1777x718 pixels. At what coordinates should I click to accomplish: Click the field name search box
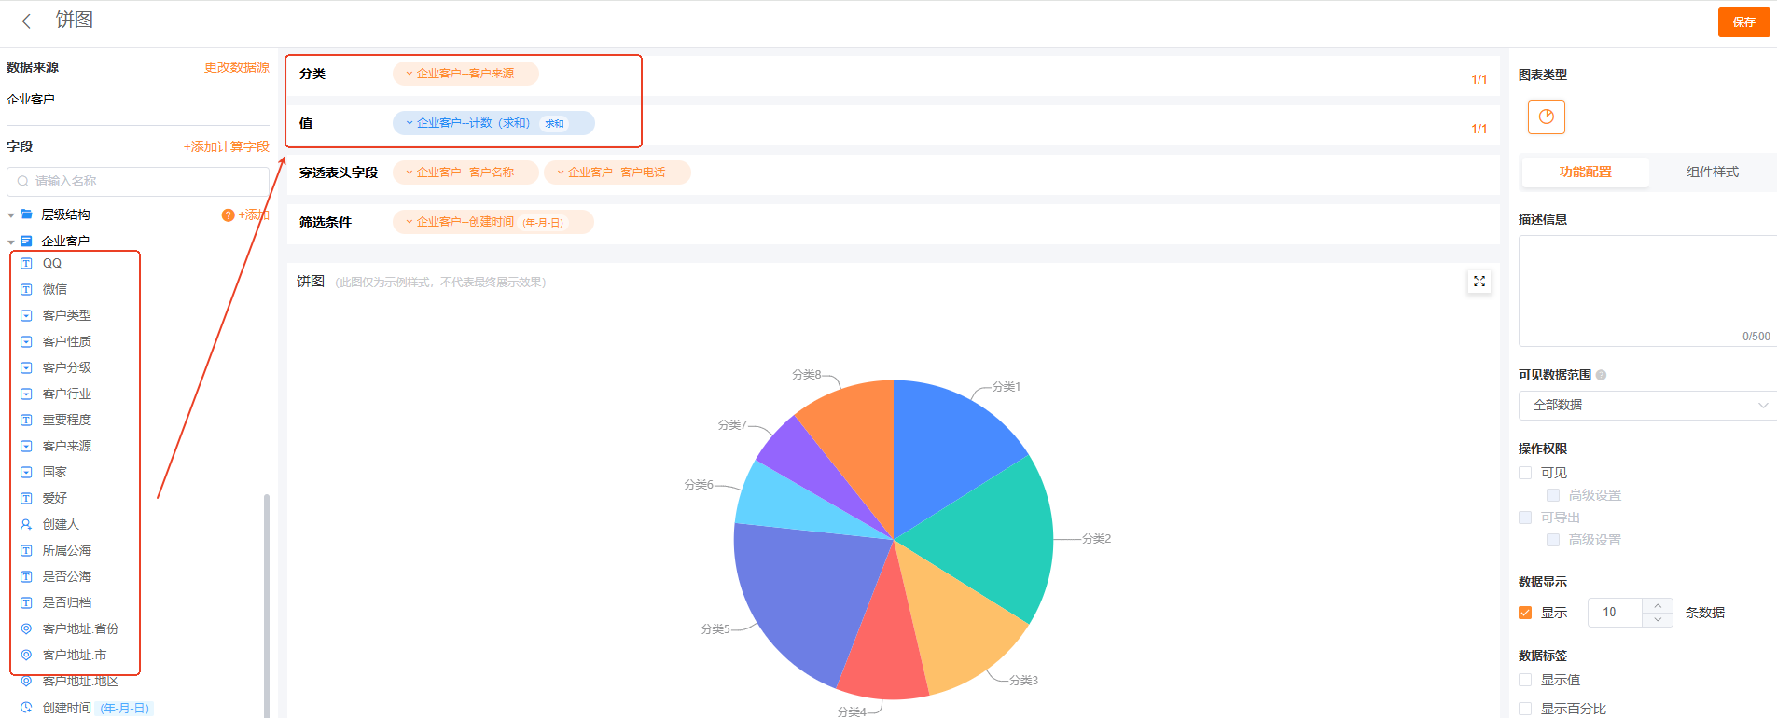click(138, 181)
